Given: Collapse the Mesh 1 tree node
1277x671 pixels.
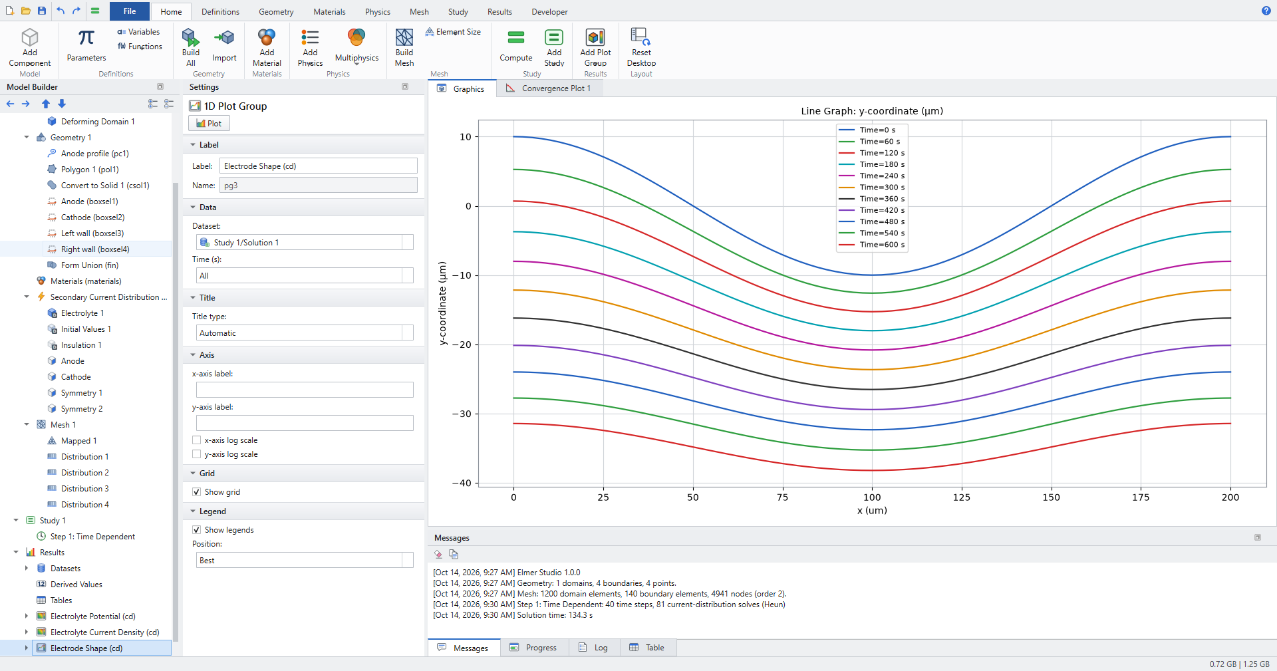Looking at the screenshot, I should [x=27, y=425].
